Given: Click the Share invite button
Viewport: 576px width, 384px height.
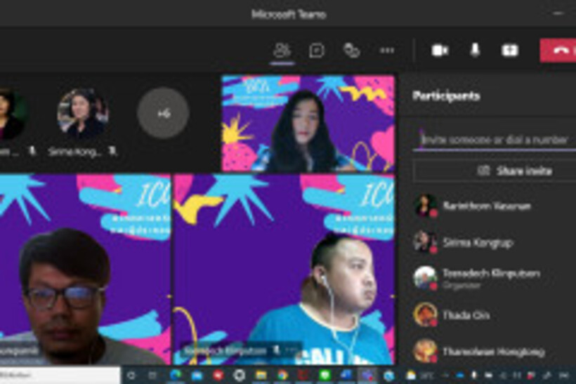Looking at the screenshot, I should click(x=494, y=171).
